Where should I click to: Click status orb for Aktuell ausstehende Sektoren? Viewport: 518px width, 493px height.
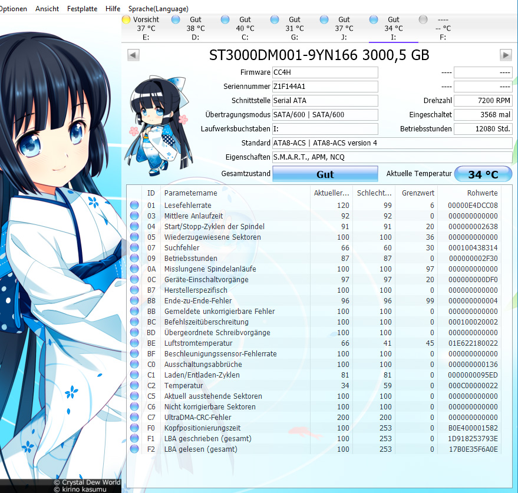pos(134,396)
